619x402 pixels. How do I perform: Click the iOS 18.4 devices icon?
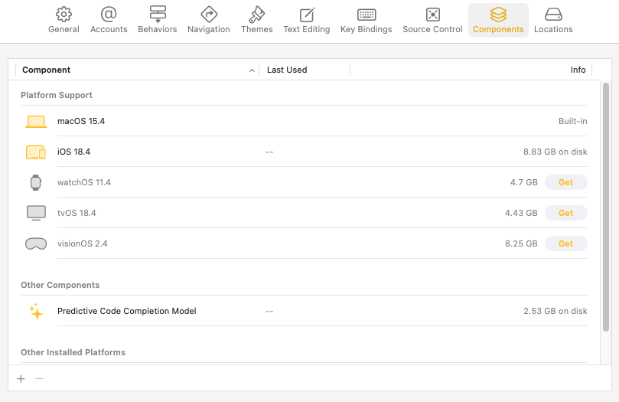[36, 152]
